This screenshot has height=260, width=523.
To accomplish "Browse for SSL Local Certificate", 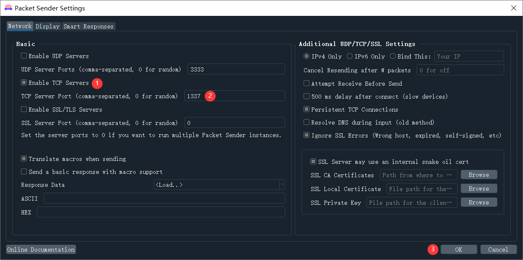I will point(479,189).
